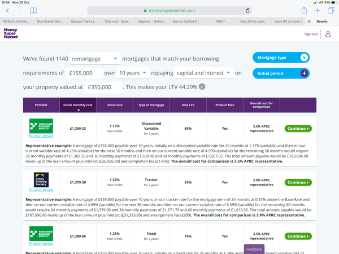Open the Safari bookmarks book icon
Viewport: 339px width, 254px height.
[33, 10]
